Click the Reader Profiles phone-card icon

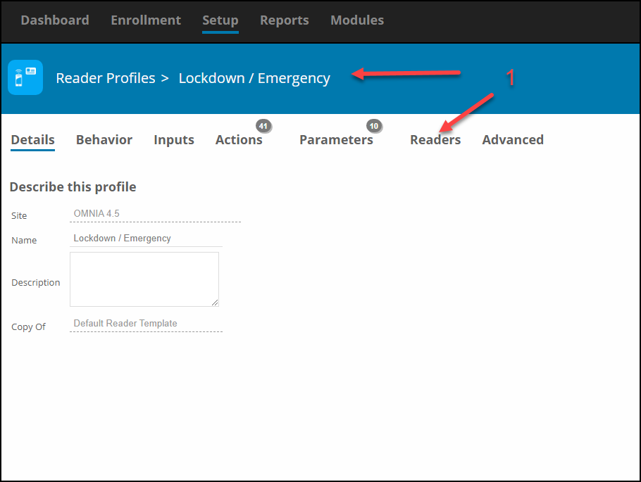pyautogui.click(x=25, y=77)
